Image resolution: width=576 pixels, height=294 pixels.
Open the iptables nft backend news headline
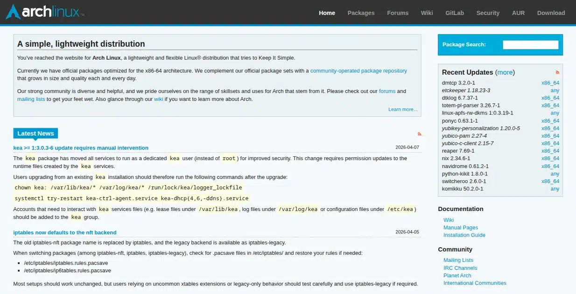[x=65, y=232]
